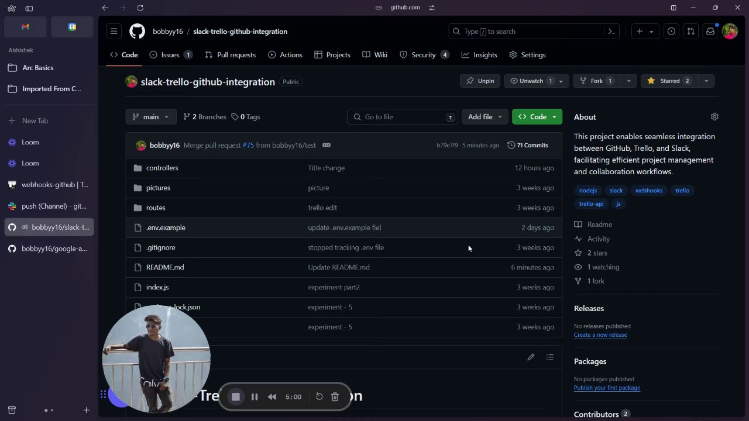Image resolution: width=749 pixels, height=421 pixels.
Task: Open the Arc archive icon
Action: click(x=12, y=410)
